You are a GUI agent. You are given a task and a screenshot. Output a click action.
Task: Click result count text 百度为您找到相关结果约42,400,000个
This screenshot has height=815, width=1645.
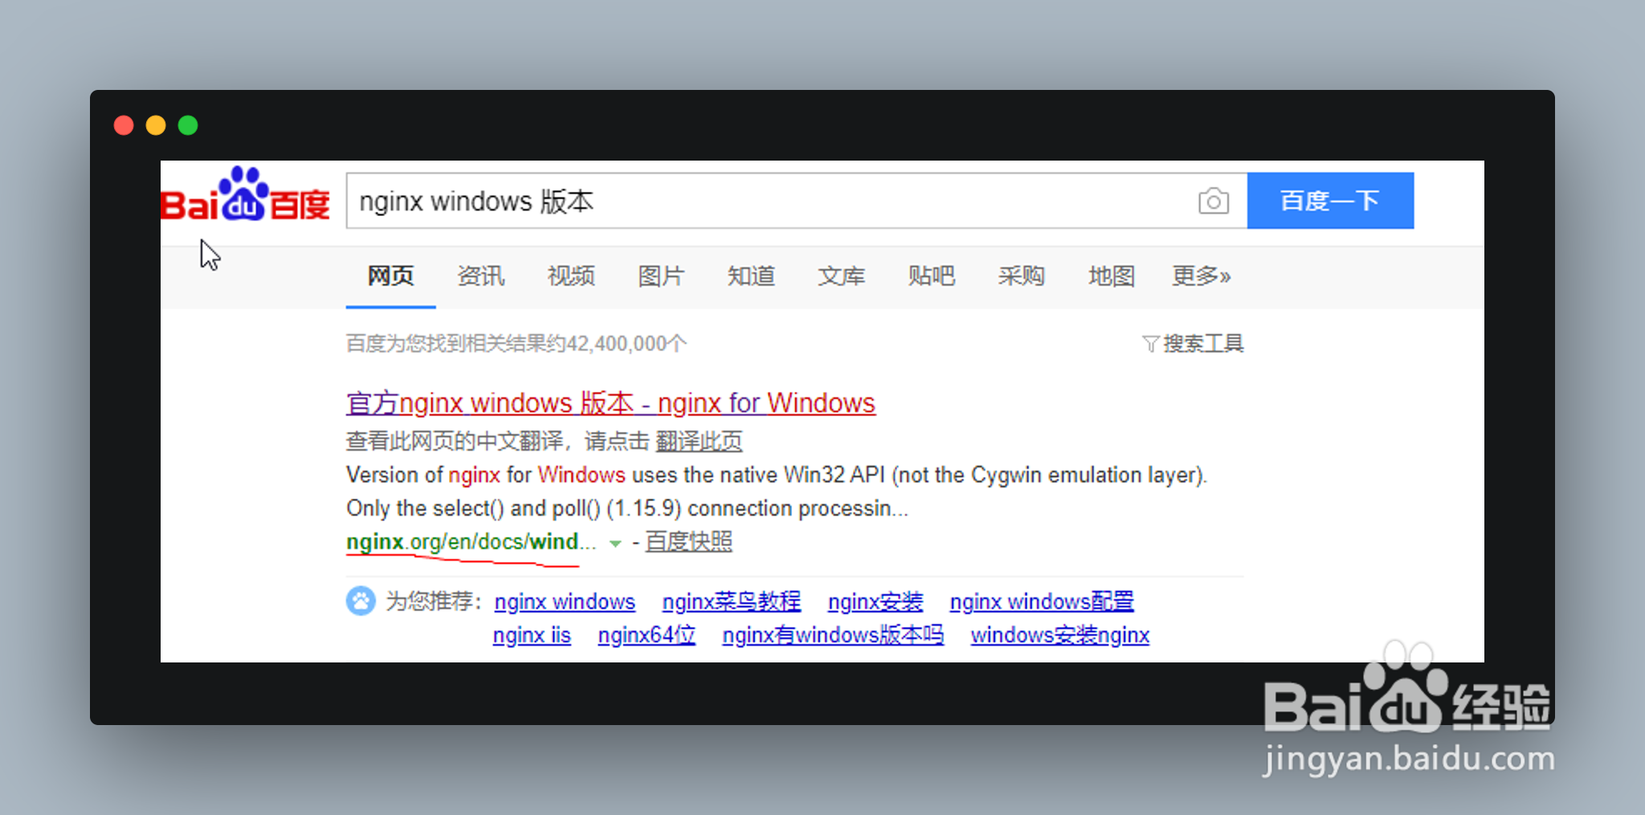[x=516, y=344]
